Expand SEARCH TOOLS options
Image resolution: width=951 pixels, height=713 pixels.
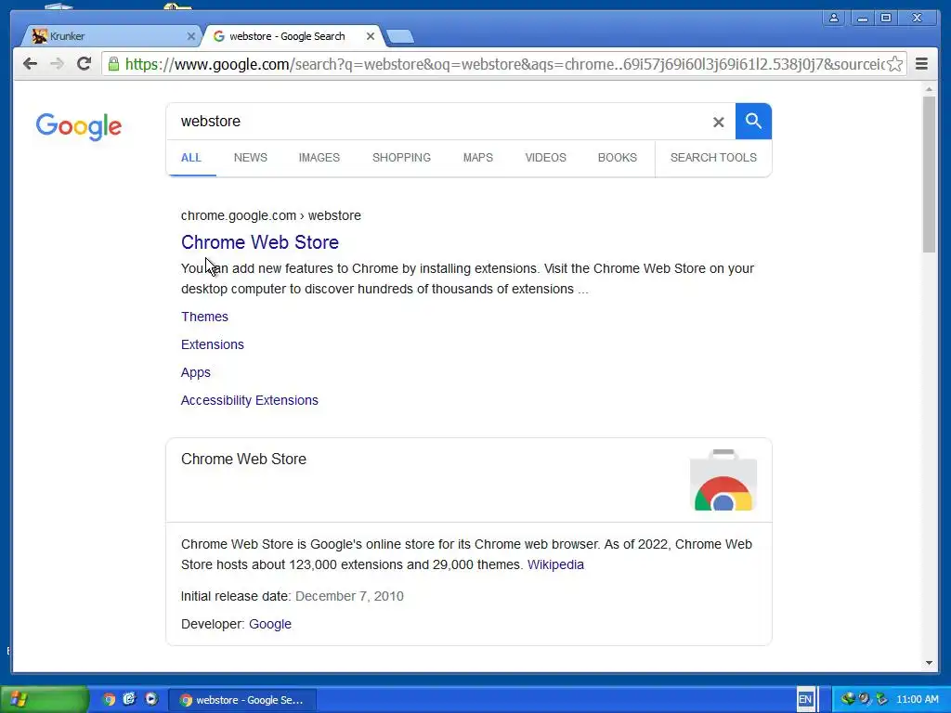click(713, 158)
